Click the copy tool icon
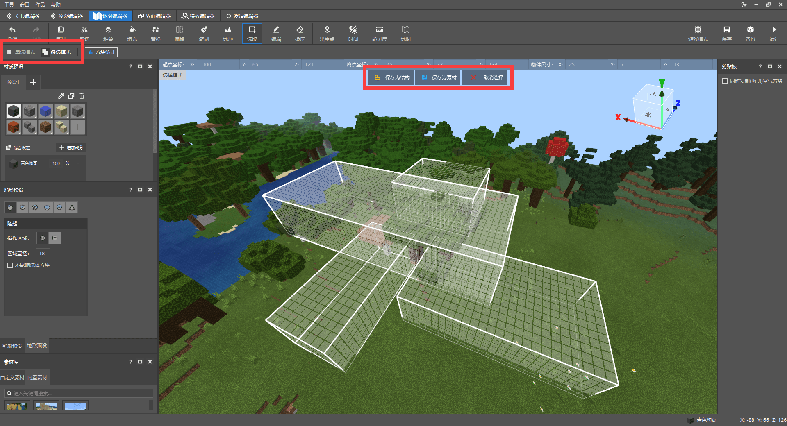 (x=61, y=30)
